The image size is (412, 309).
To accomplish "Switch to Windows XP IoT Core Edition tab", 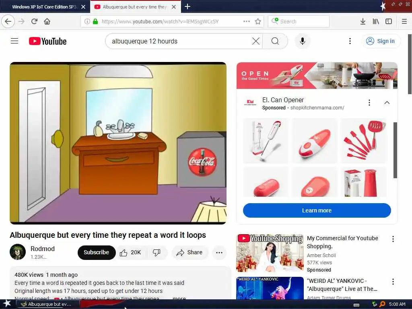I will pos(45,6).
